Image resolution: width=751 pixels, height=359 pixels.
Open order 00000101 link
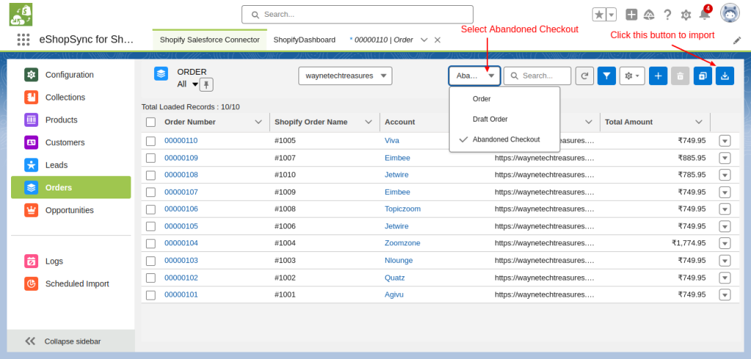click(x=181, y=295)
